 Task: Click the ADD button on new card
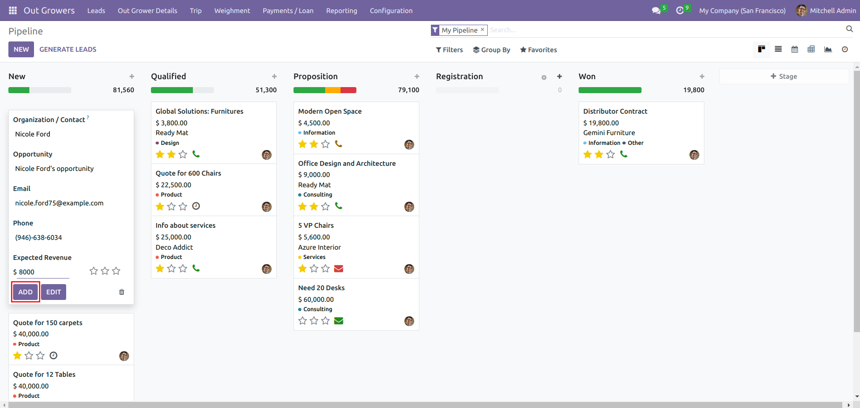tap(25, 292)
